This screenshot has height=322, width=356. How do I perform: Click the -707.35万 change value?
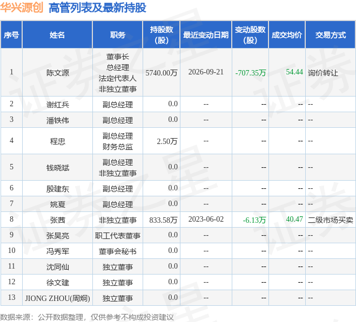[251, 73]
